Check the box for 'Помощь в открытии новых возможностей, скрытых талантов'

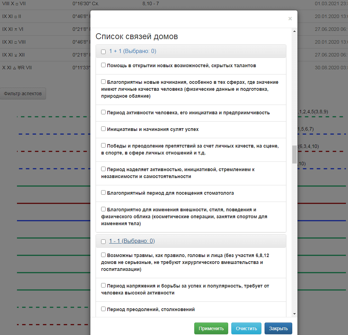103,64
